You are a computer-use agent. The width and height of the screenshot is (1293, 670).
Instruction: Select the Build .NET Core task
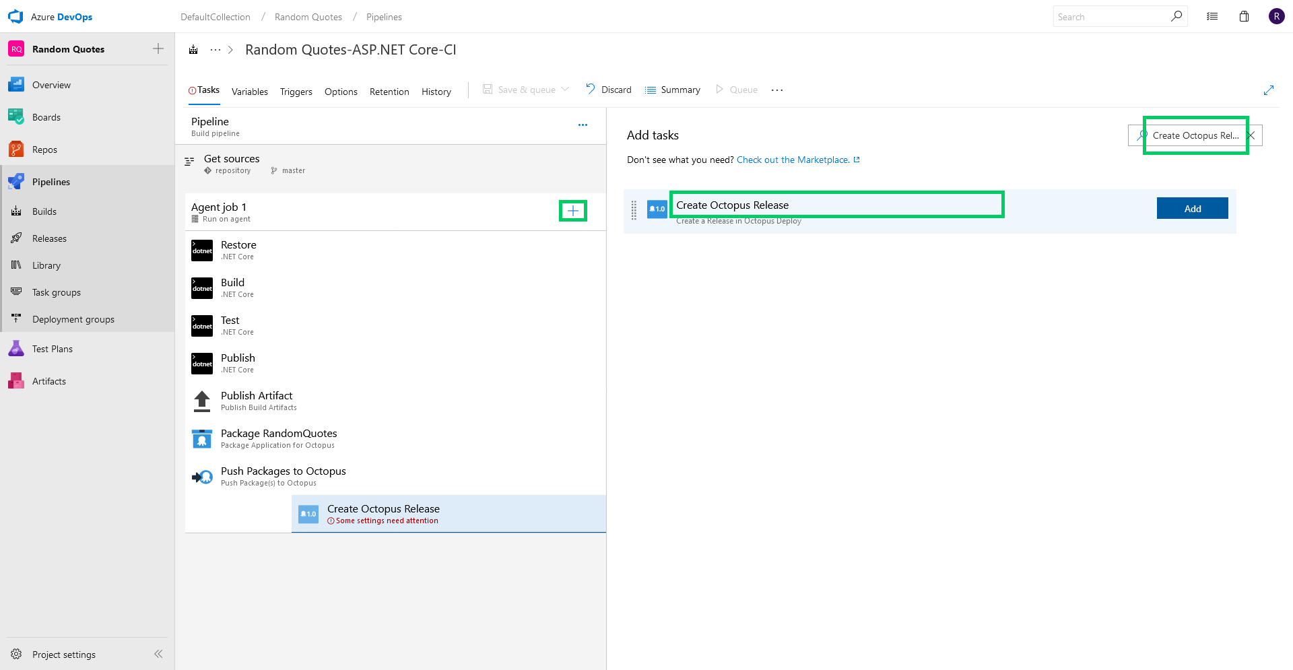pos(395,288)
